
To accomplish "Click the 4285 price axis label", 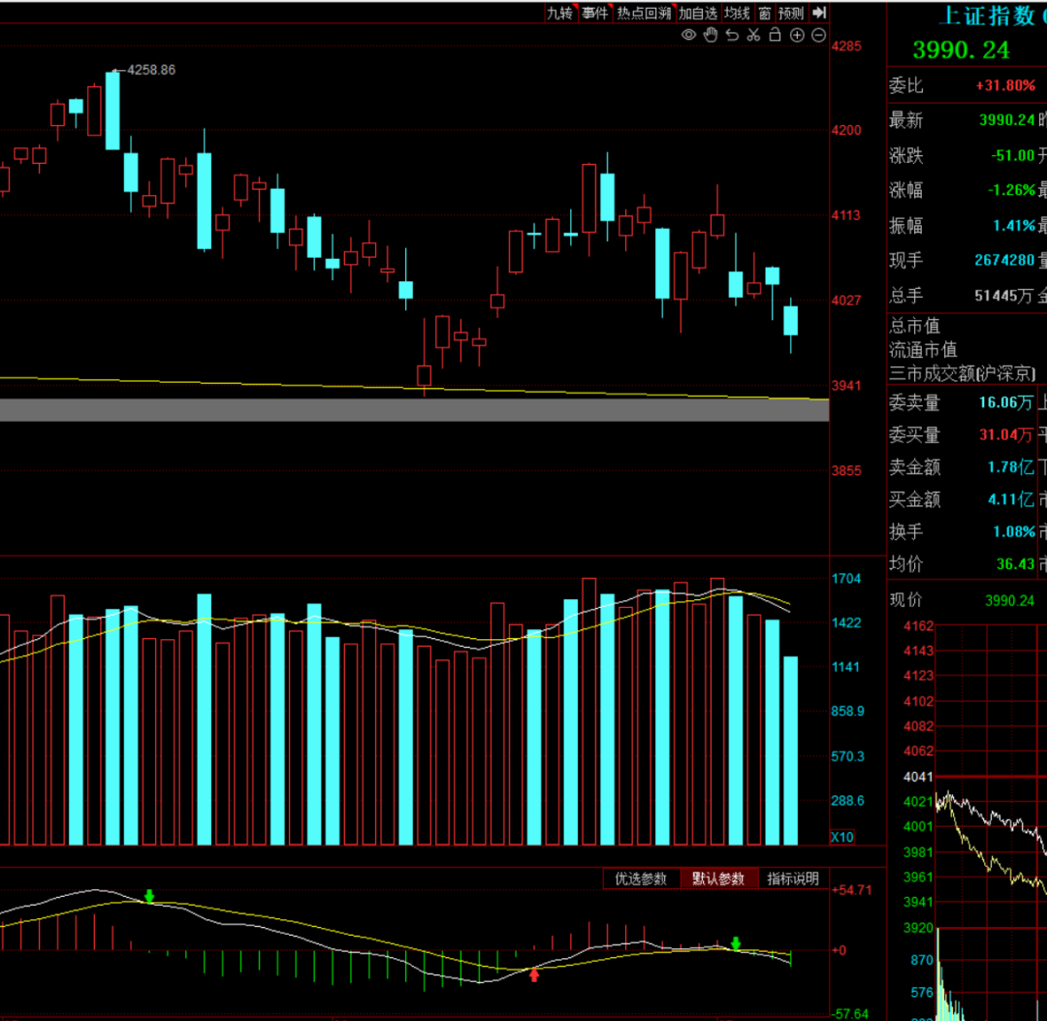I will 846,47.
